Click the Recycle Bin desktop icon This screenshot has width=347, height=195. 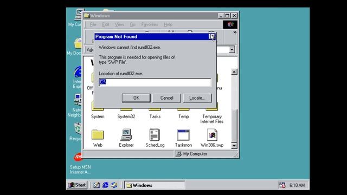78,128
